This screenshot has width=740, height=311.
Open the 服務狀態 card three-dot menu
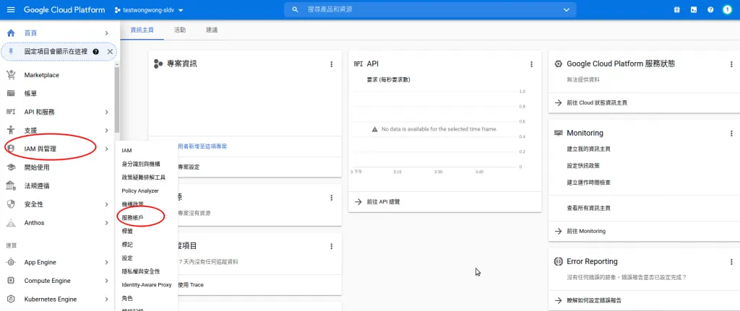pos(731,64)
